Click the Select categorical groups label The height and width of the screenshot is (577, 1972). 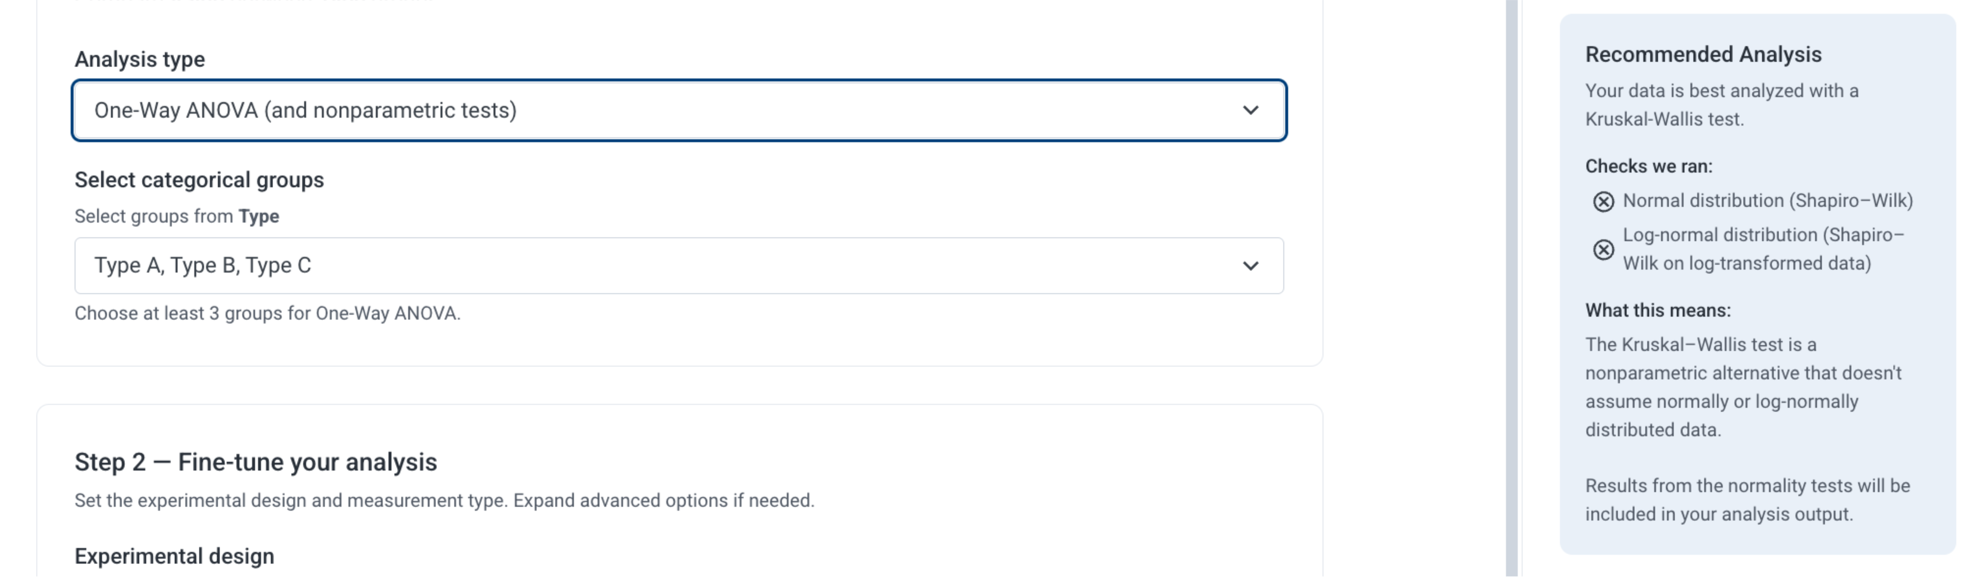tap(199, 180)
